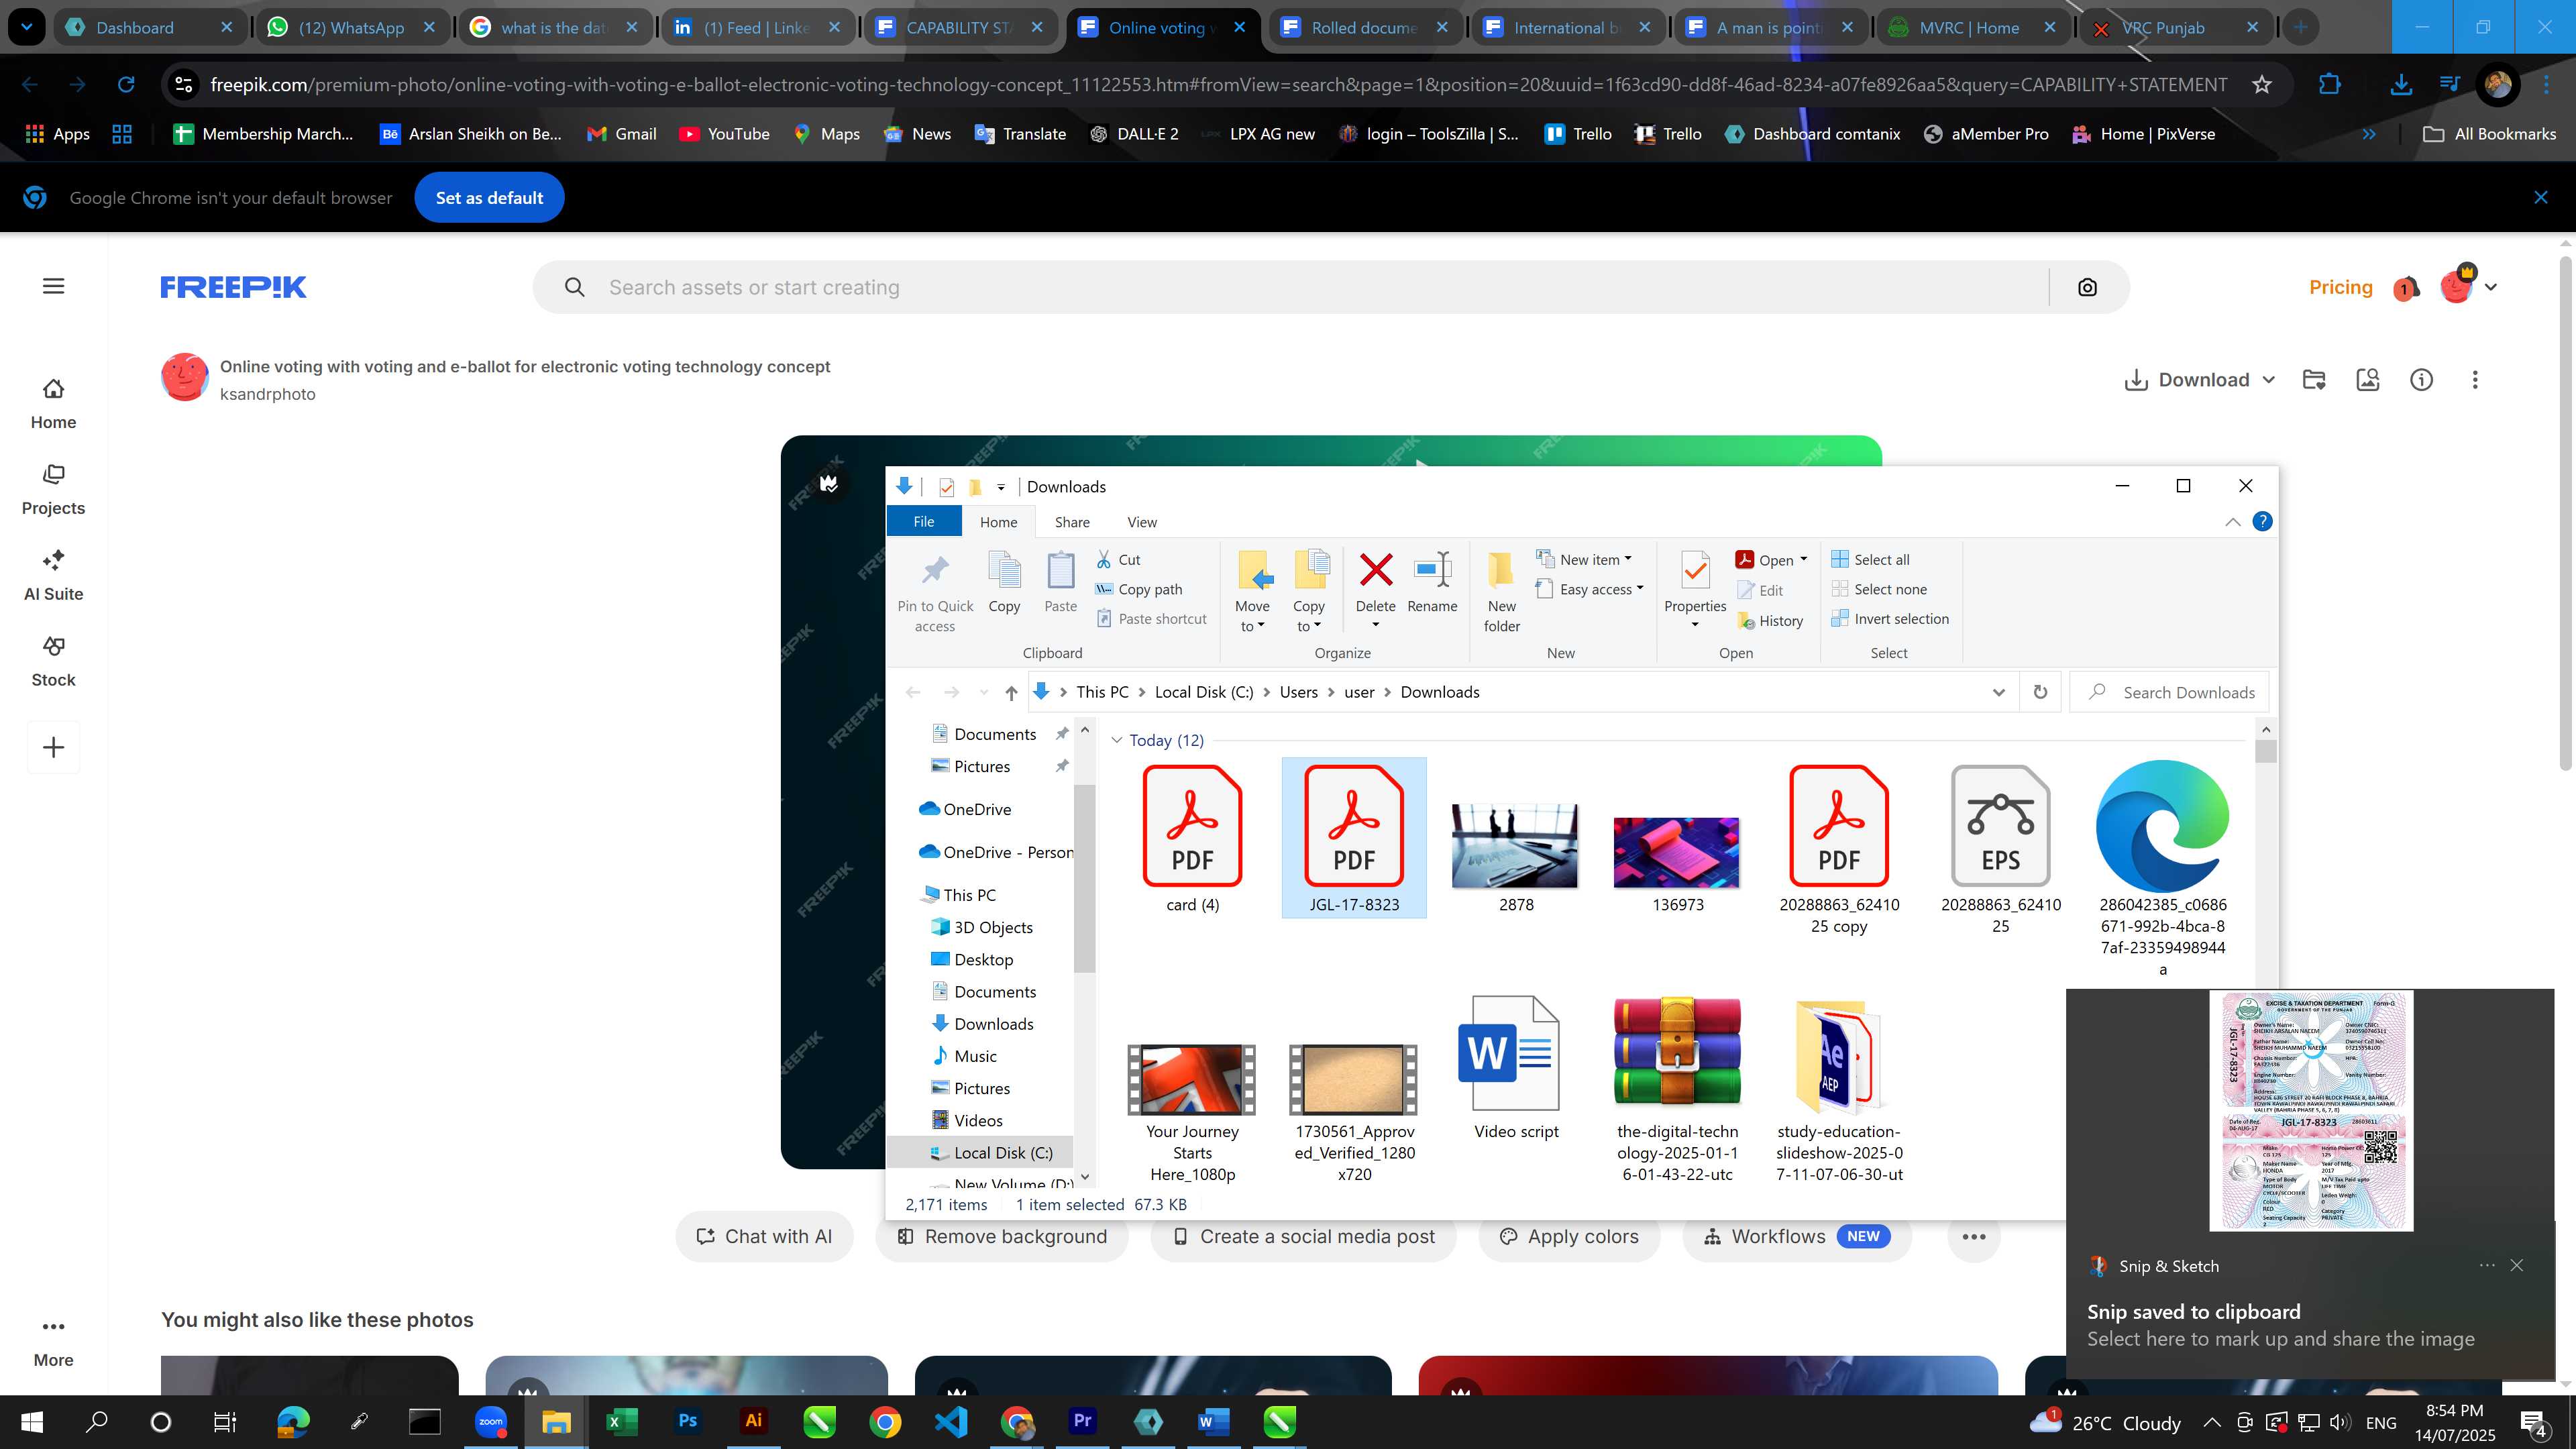Click History in the Open group

tap(1770, 620)
